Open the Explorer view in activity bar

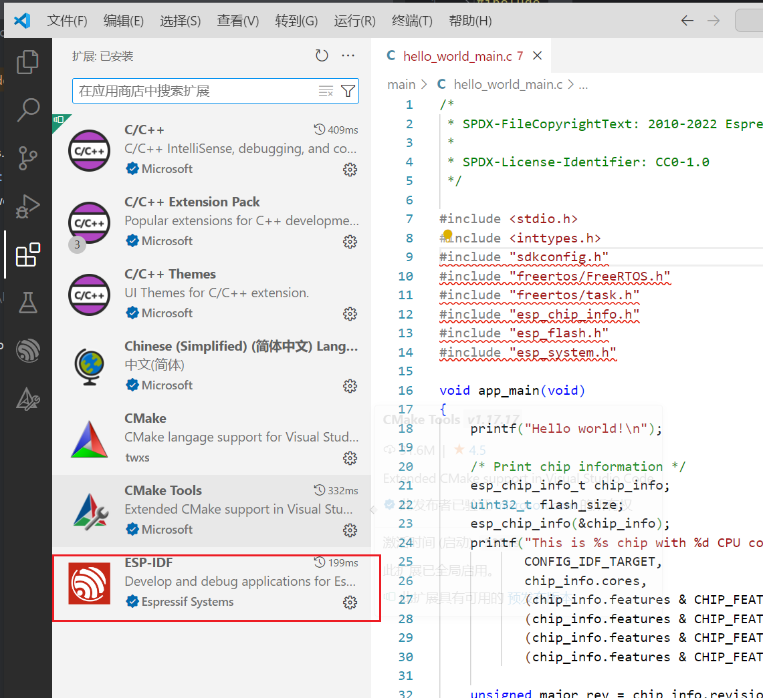click(27, 62)
